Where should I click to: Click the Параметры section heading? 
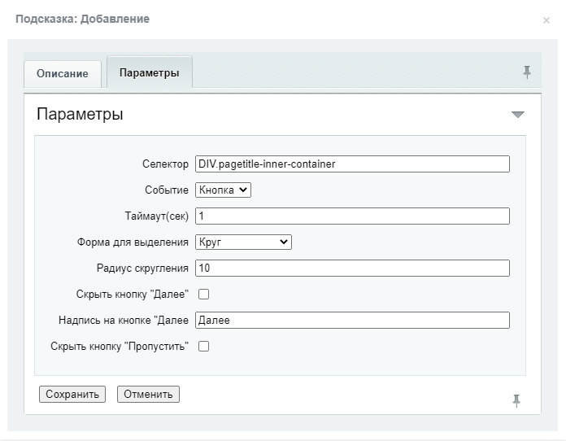tap(80, 114)
